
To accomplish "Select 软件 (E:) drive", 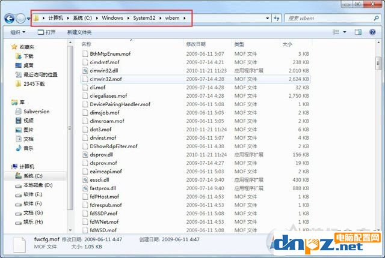I will 33,194.
